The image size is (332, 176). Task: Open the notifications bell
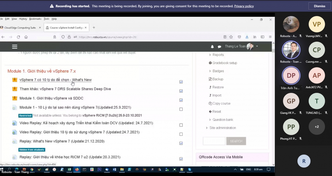click(x=212, y=47)
